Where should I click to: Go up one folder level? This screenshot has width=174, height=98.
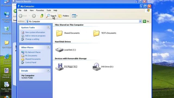pos(42,16)
